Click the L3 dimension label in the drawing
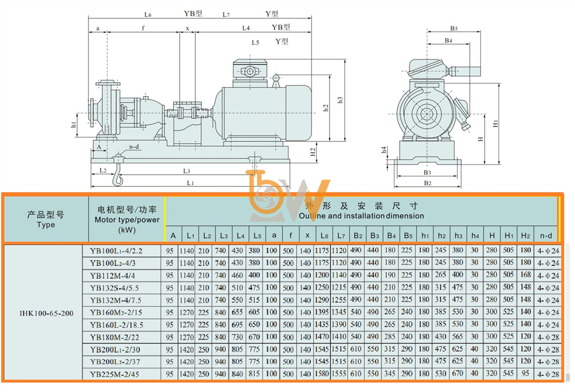Screen dimensions: 575x392 point(187,171)
